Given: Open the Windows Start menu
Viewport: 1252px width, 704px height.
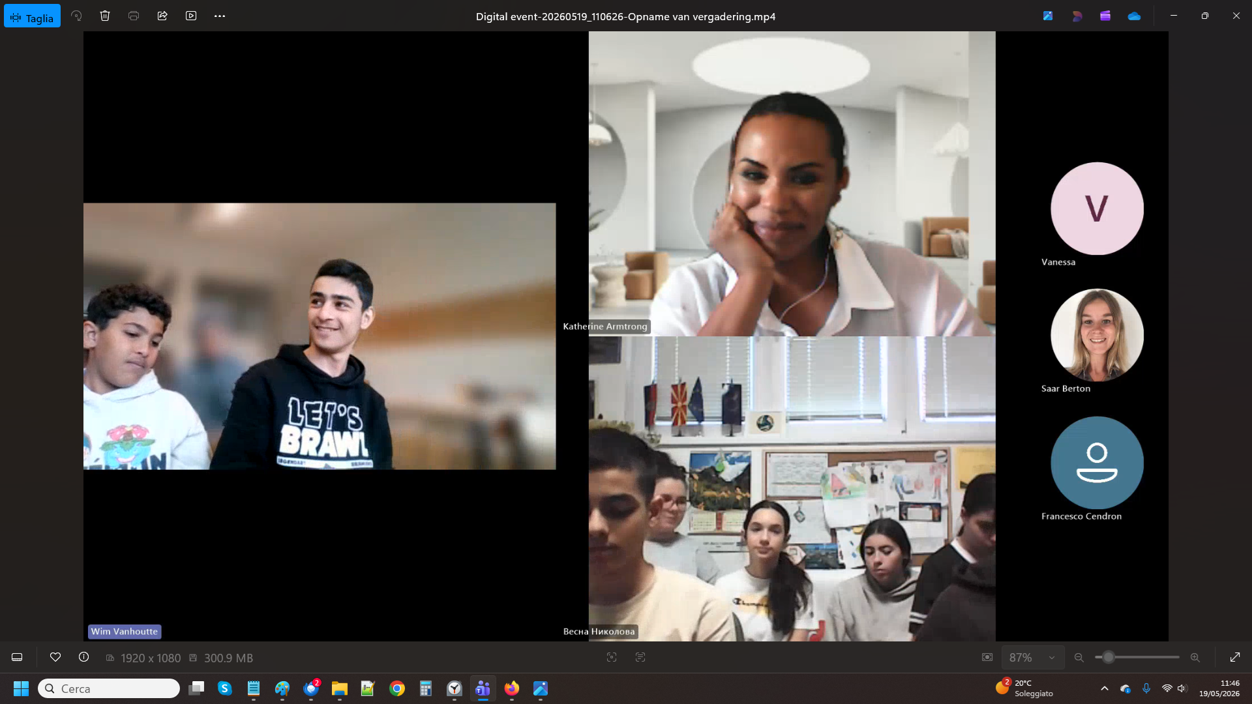Looking at the screenshot, I should (21, 688).
